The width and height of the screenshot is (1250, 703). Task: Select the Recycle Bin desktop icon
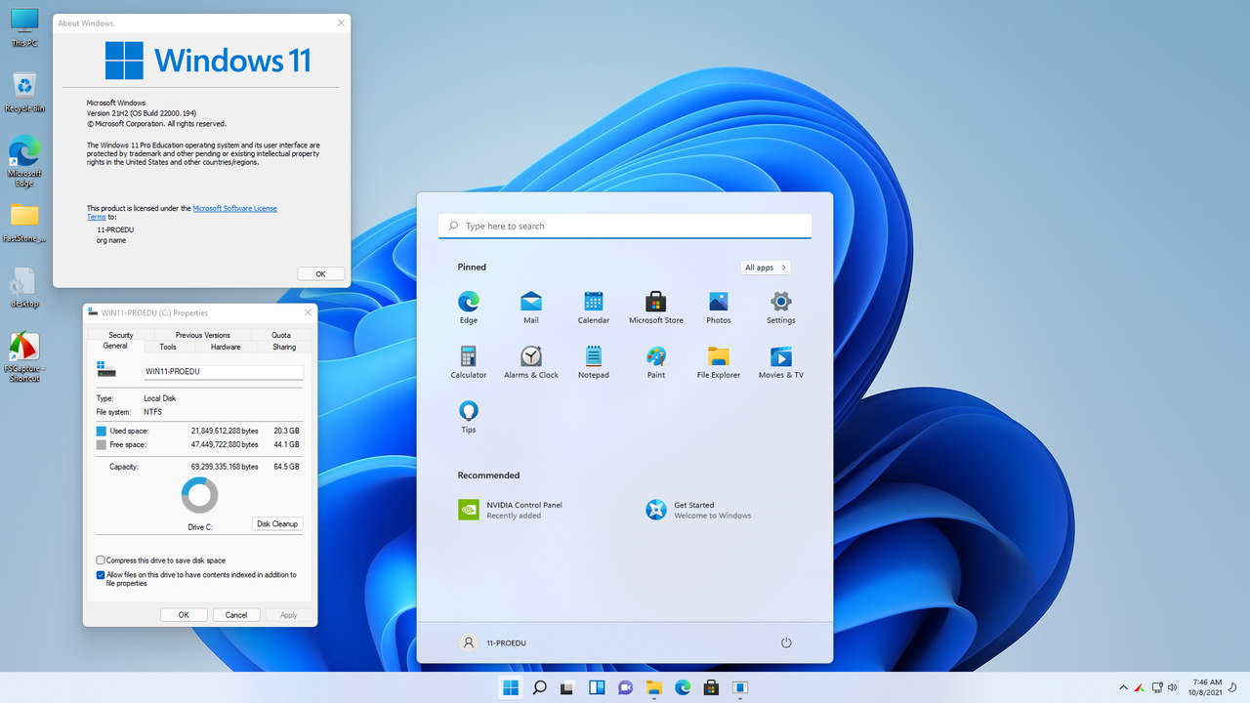(x=24, y=93)
